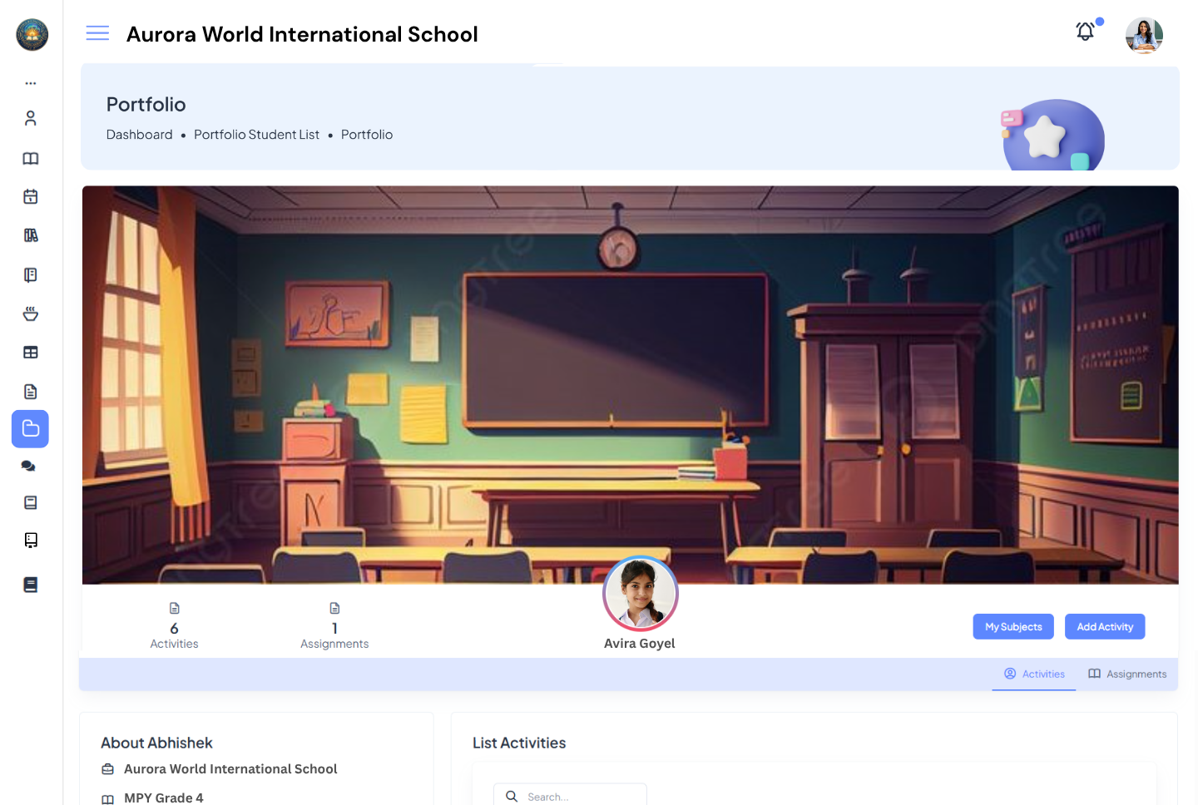Click the calendar icon in the sidebar
1198x805 pixels.
coord(30,196)
